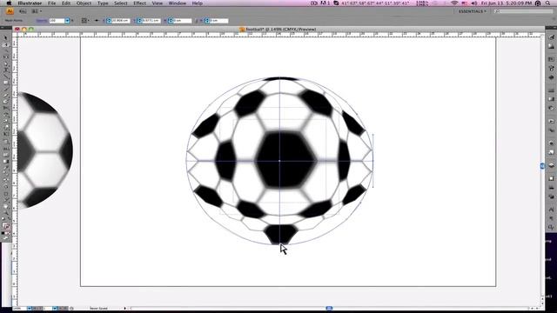The width and height of the screenshot is (557, 313).
Task: Select the Rotate tool
Action: 6,115
